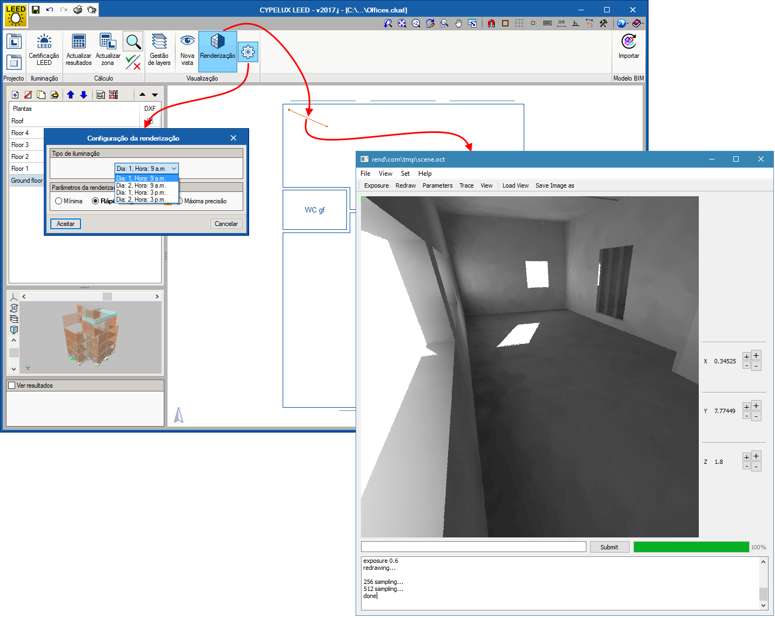The image size is (775, 618).
Task: Select the Rápida radio option
Action: (x=95, y=201)
